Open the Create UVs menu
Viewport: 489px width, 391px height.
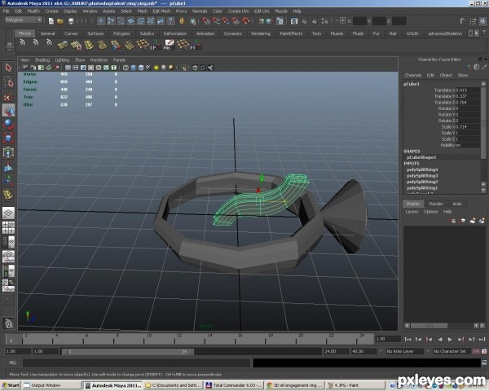[238, 11]
